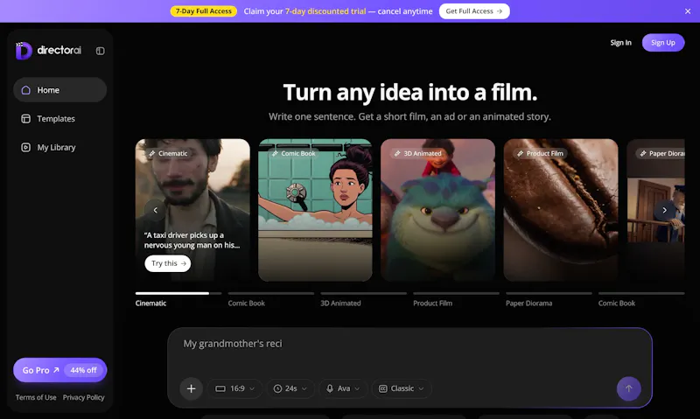This screenshot has width=700, height=419.
Task: Collapse the sidebar with the panel icon
Action: [101, 51]
